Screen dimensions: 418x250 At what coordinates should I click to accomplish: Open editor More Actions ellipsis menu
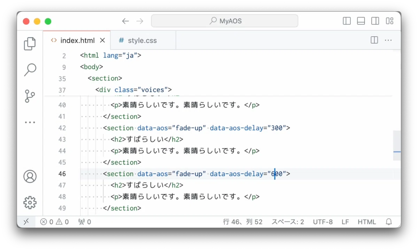(x=388, y=40)
